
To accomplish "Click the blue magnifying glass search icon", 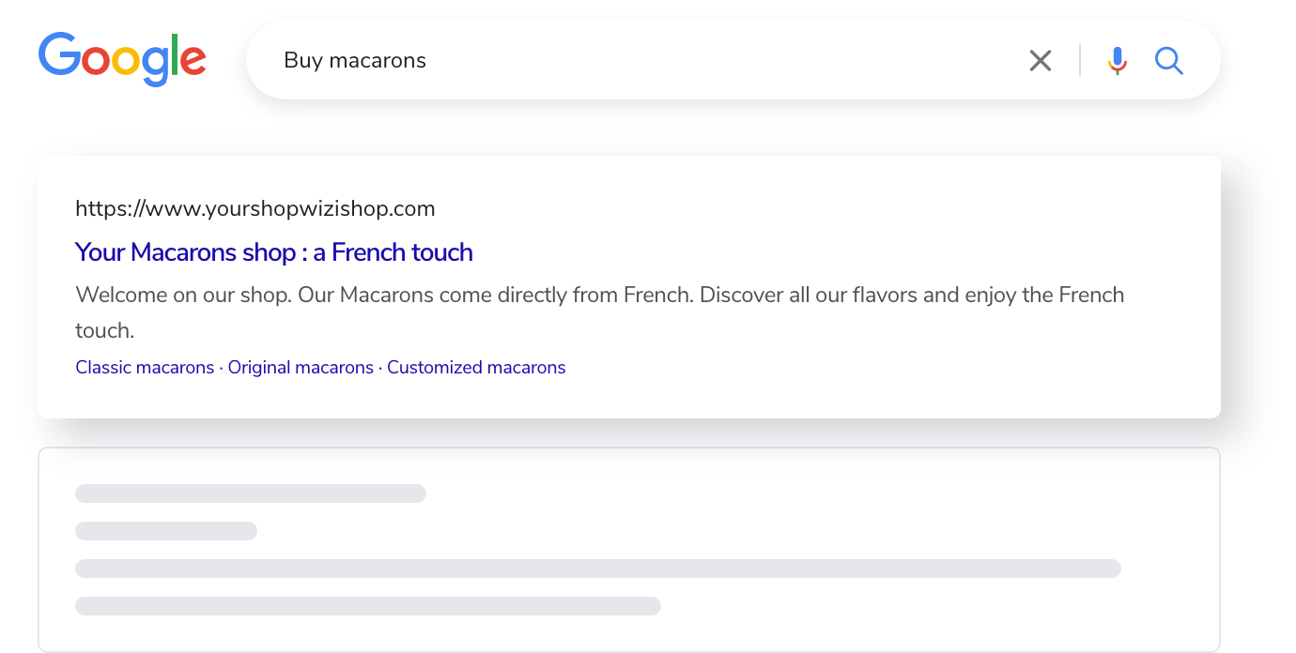I will pyautogui.click(x=1168, y=61).
